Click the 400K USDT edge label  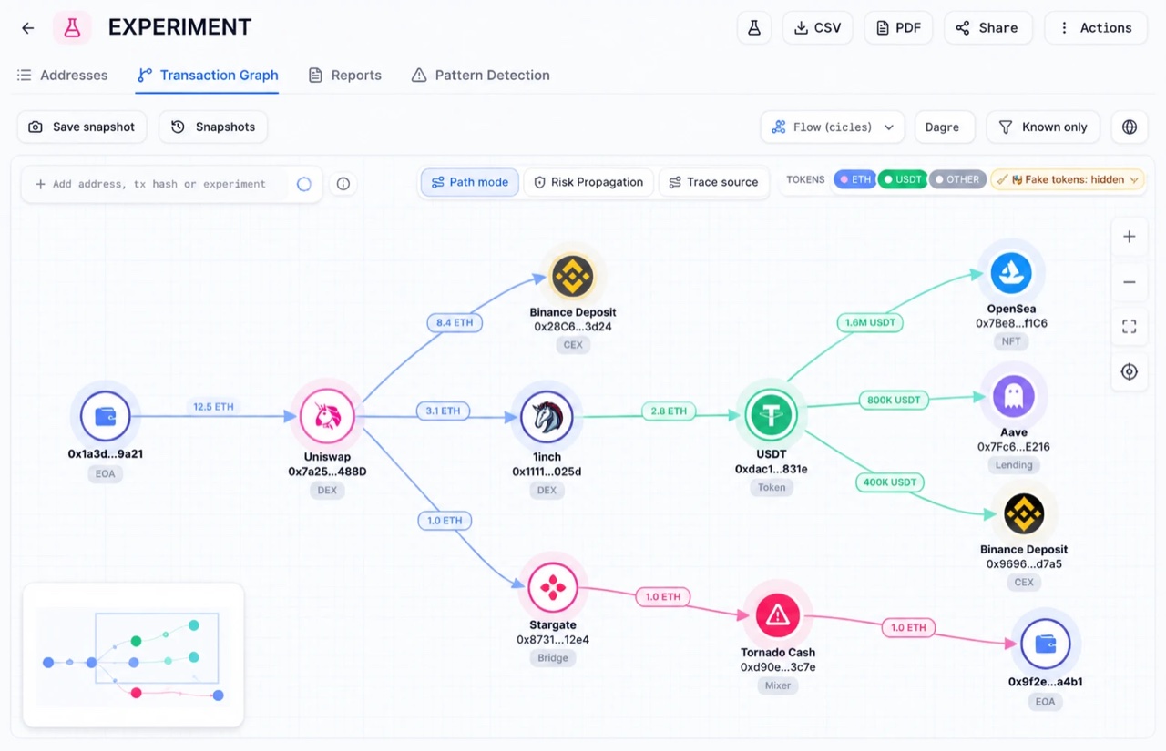[889, 482]
